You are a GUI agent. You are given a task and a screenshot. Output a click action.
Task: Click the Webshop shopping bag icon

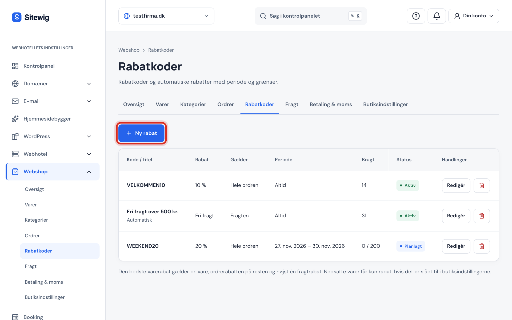click(15, 171)
